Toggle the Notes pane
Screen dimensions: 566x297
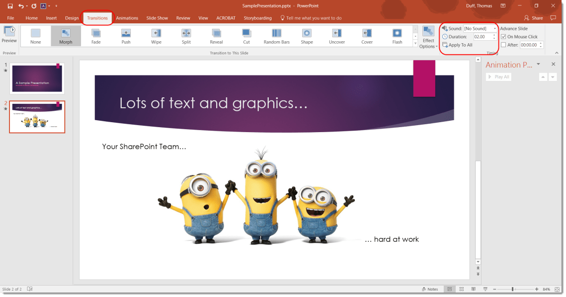click(x=430, y=289)
